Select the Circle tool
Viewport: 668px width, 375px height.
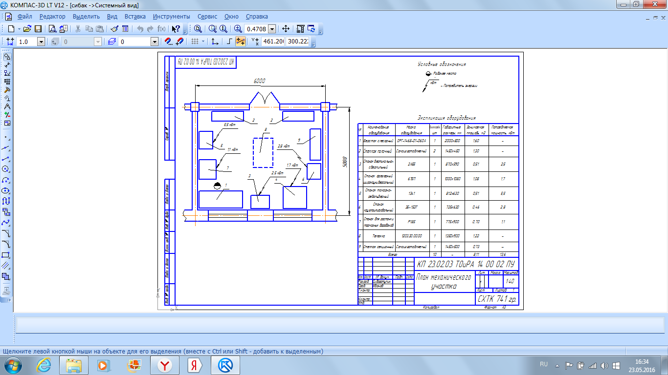coord(6,169)
